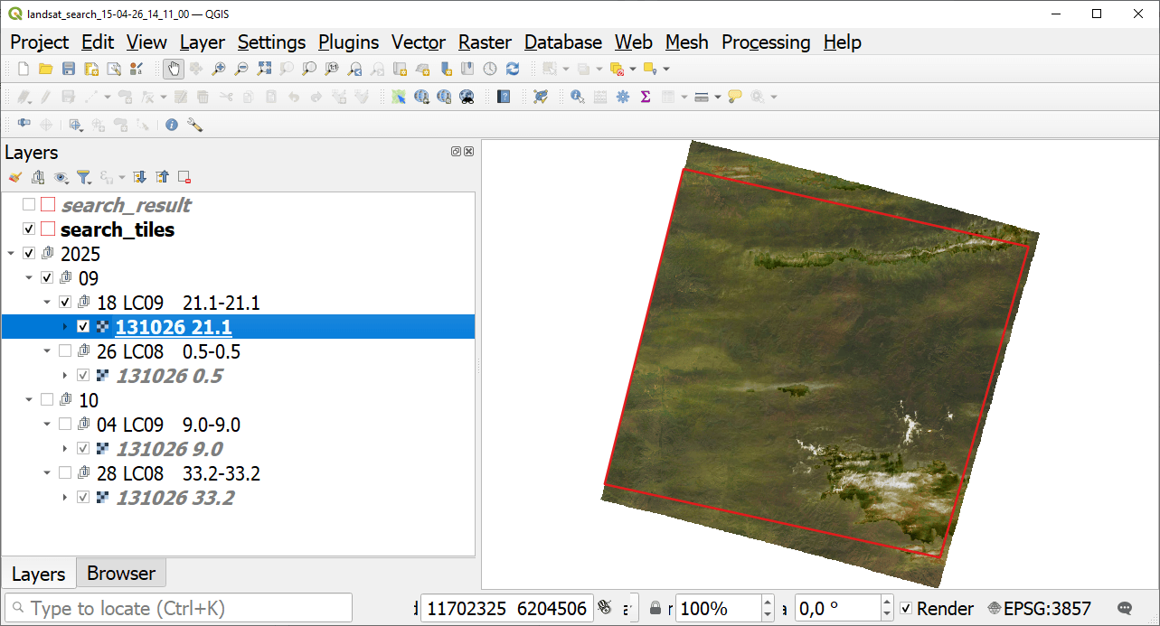Select the 131026 0.5 layer
The height and width of the screenshot is (626, 1160).
[x=169, y=376]
